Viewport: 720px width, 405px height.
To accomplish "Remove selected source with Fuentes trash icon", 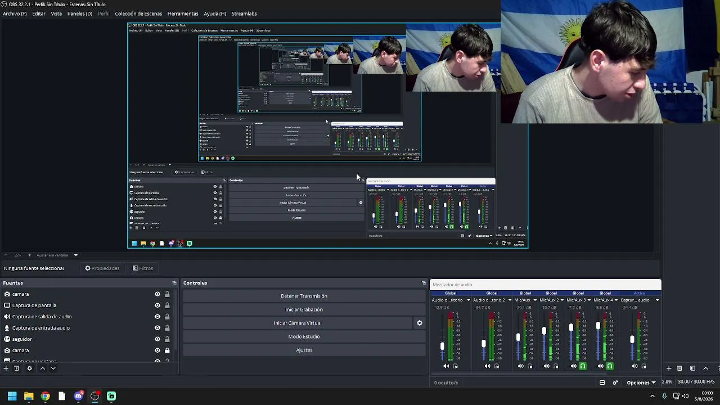I will (17, 368).
